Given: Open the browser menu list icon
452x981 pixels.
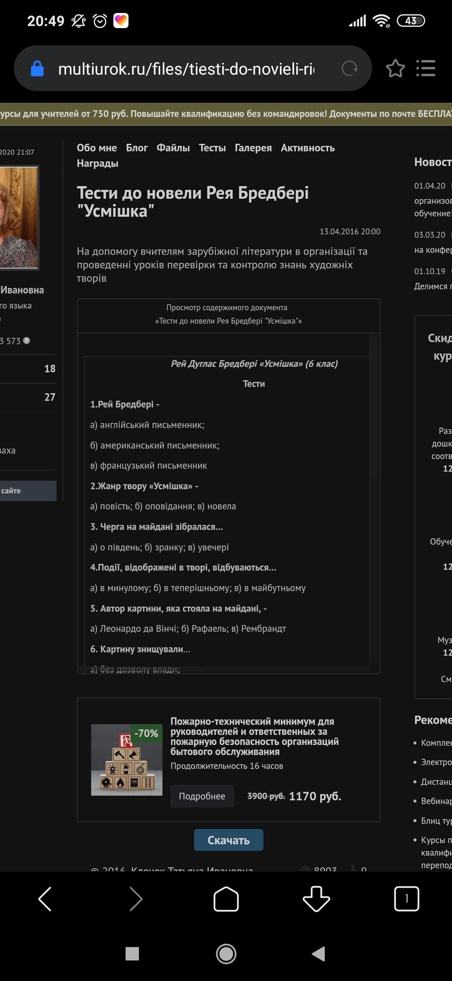Looking at the screenshot, I should pos(426,68).
